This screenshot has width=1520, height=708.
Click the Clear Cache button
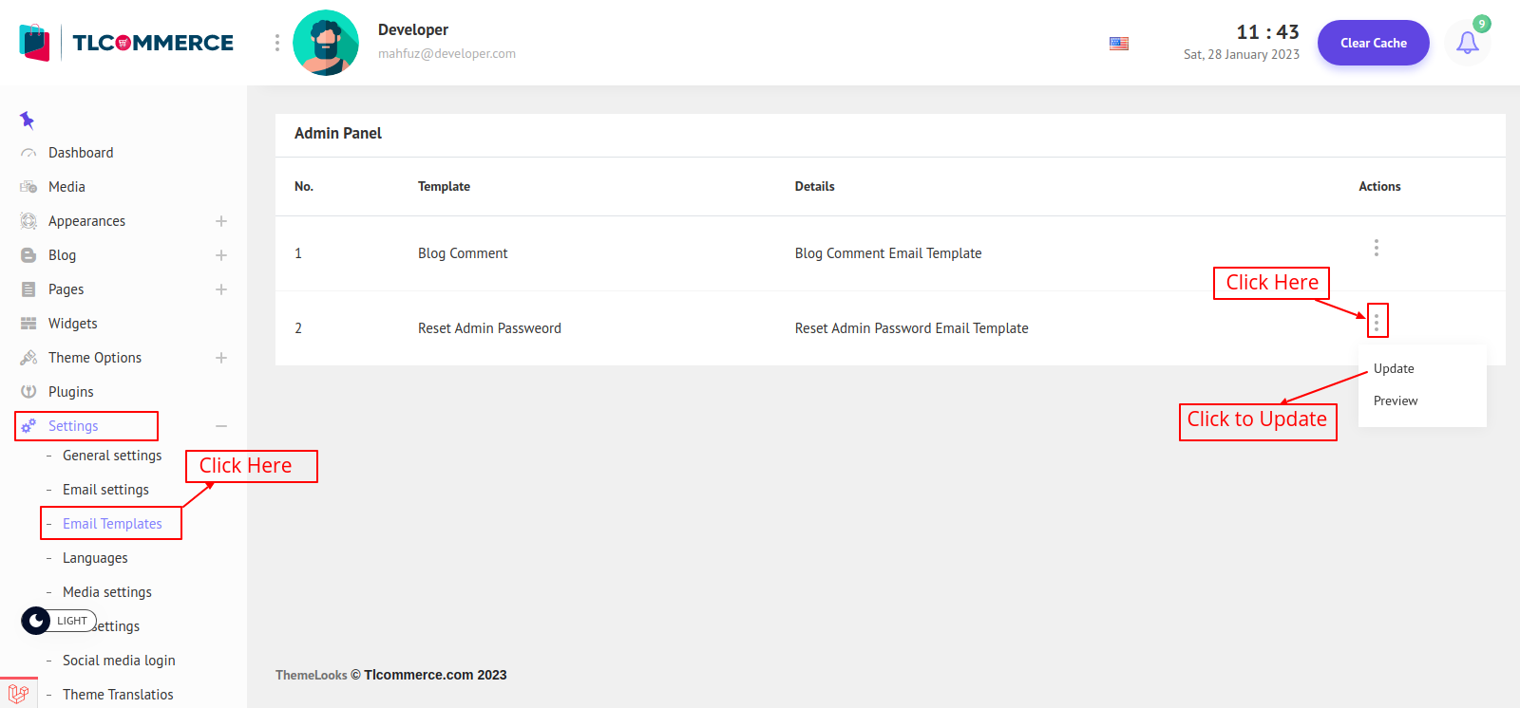(x=1373, y=43)
